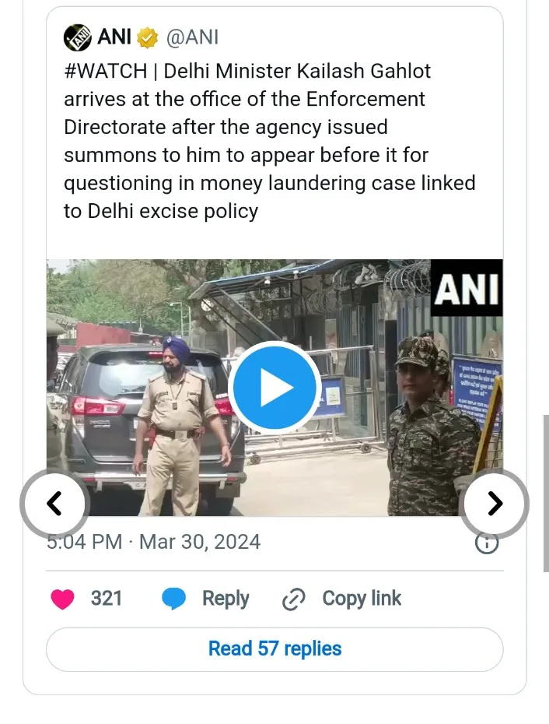Click the tweet text about Kailash Gahlot

tap(269, 141)
